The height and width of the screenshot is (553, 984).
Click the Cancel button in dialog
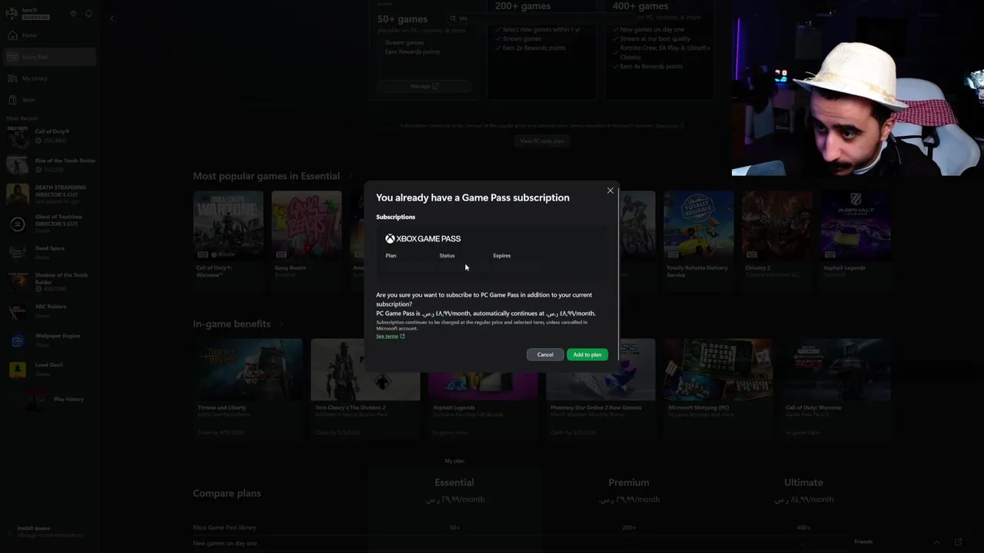[x=545, y=354]
